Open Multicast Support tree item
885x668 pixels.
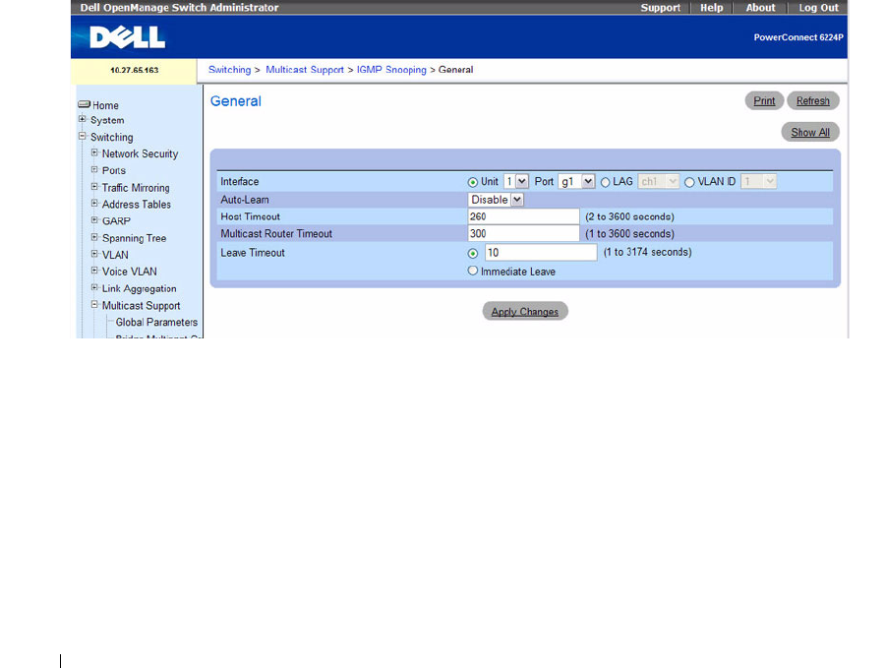141,306
